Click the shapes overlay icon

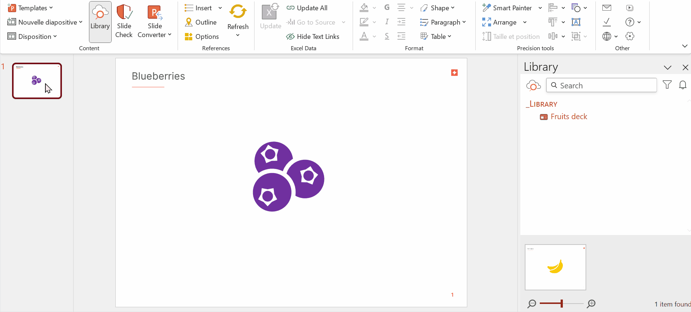click(x=576, y=7)
